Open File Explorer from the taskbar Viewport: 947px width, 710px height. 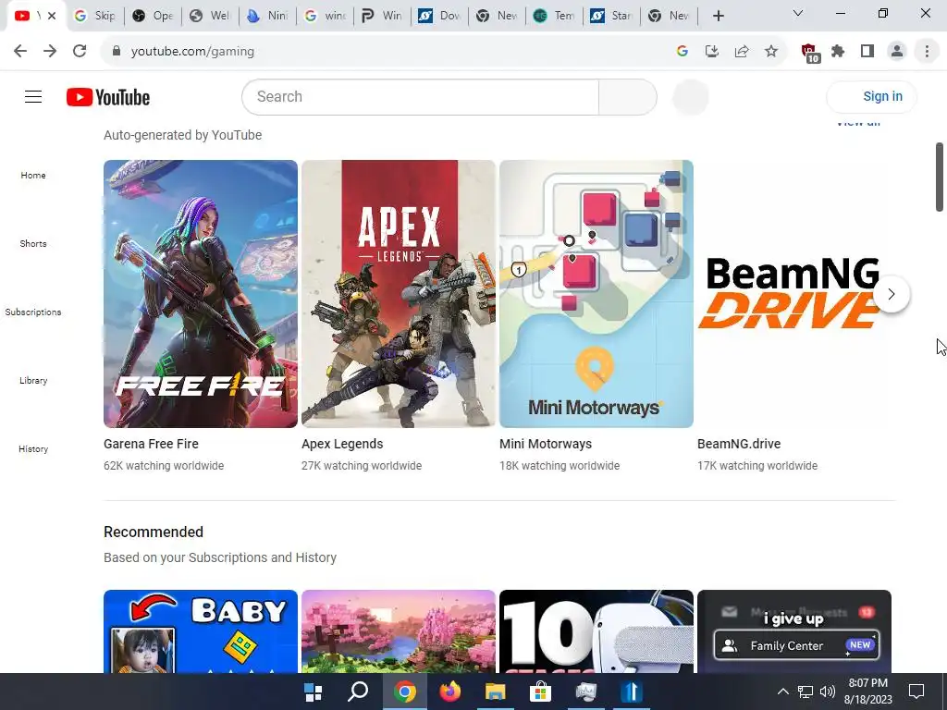point(496,692)
